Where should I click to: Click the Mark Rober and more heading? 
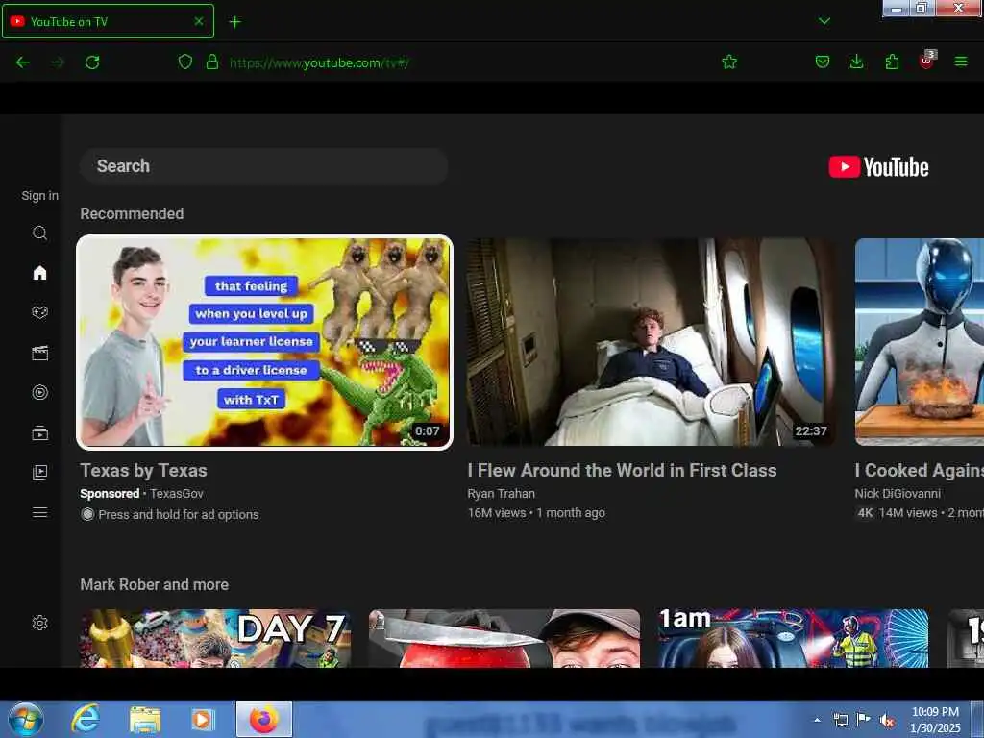[x=155, y=584]
